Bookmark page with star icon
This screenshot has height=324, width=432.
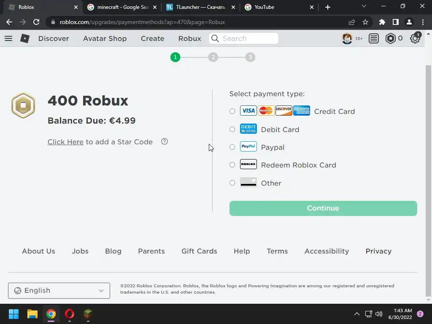365,22
